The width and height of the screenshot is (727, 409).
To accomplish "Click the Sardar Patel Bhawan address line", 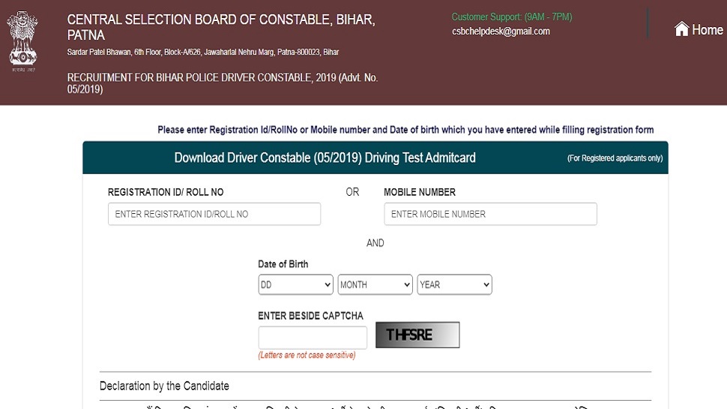I will [202, 52].
